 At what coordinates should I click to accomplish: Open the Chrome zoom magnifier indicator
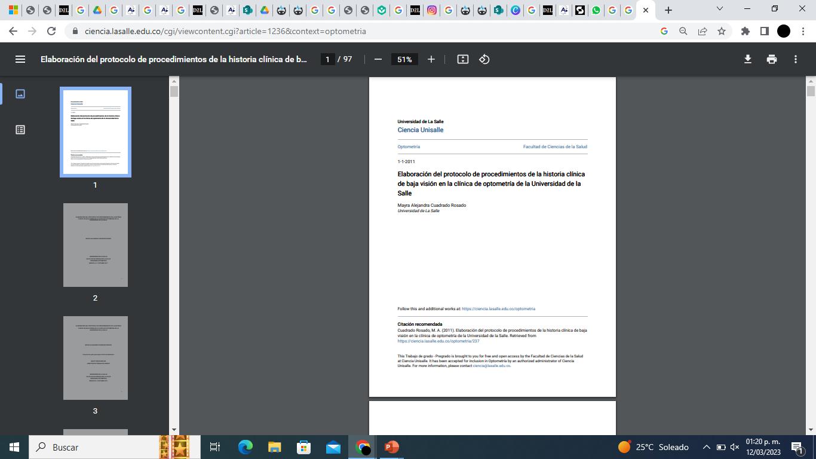click(x=683, y=31)
